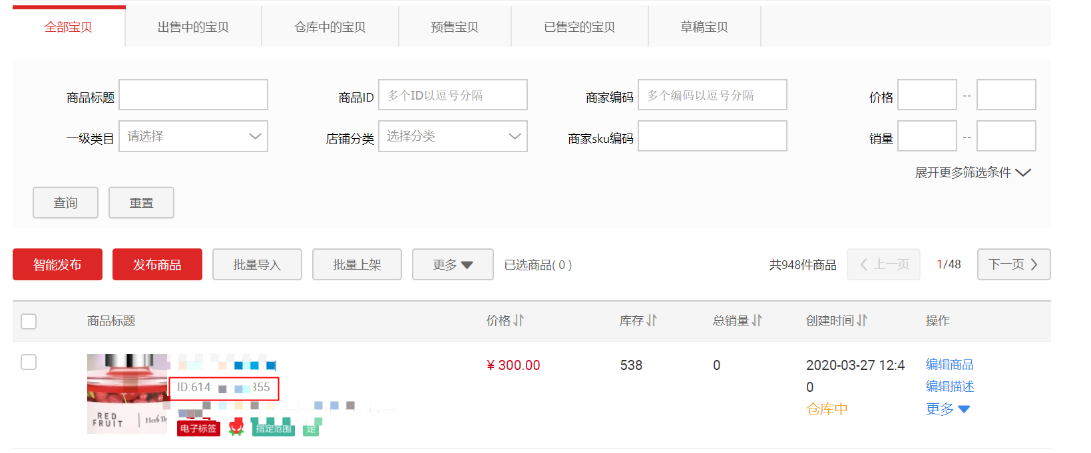Sort by 总销量 total sales icon
This screenshot has height=453, width=1091.
click(x=757, y=321)
